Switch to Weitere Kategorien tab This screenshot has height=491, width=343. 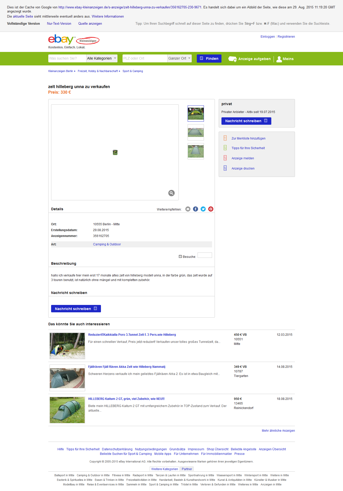(x=165, y=469)
